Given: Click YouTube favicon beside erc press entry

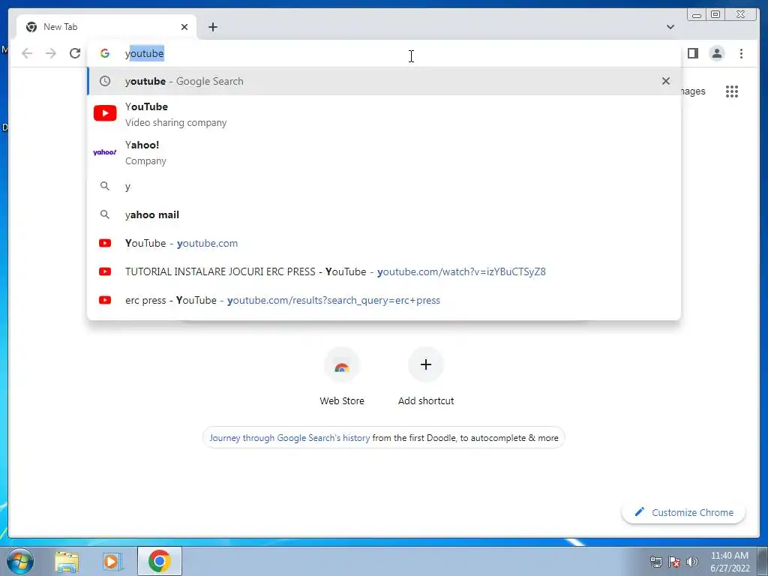Looking at the screenshot, I should 105,300.
